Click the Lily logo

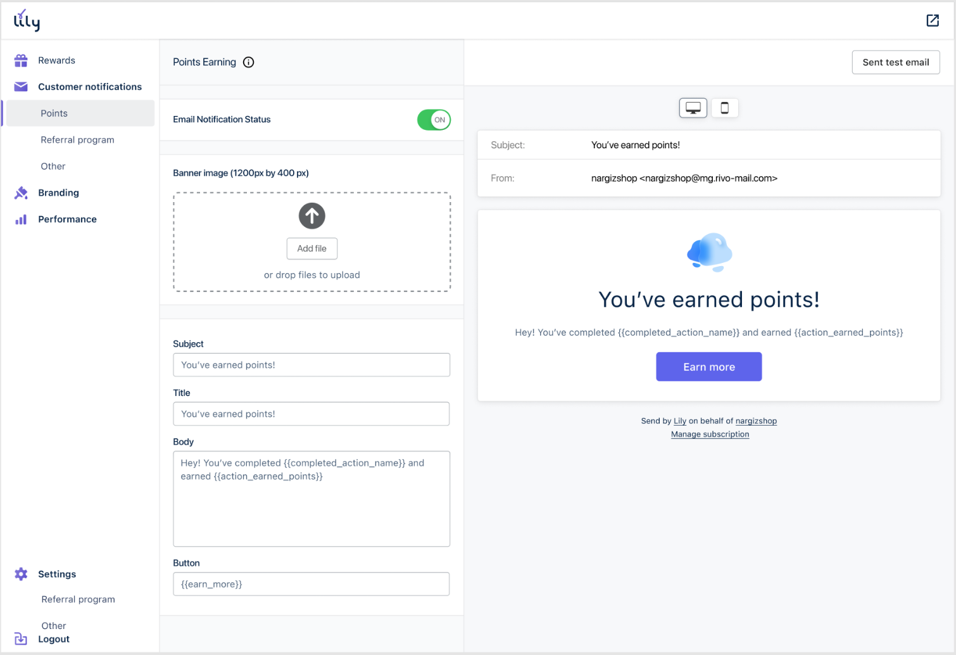tap(27, 20)
